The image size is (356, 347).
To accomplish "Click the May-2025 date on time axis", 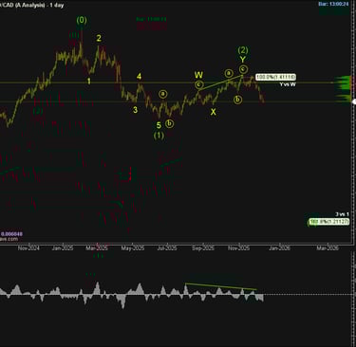I will pos(133,248).
